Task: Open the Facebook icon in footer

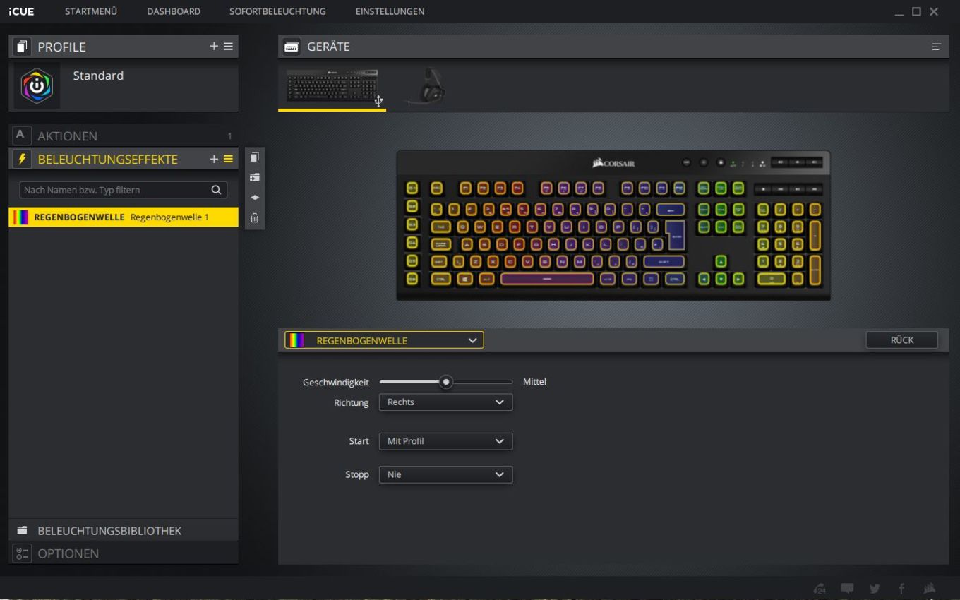Action: [x=901, y=589]
